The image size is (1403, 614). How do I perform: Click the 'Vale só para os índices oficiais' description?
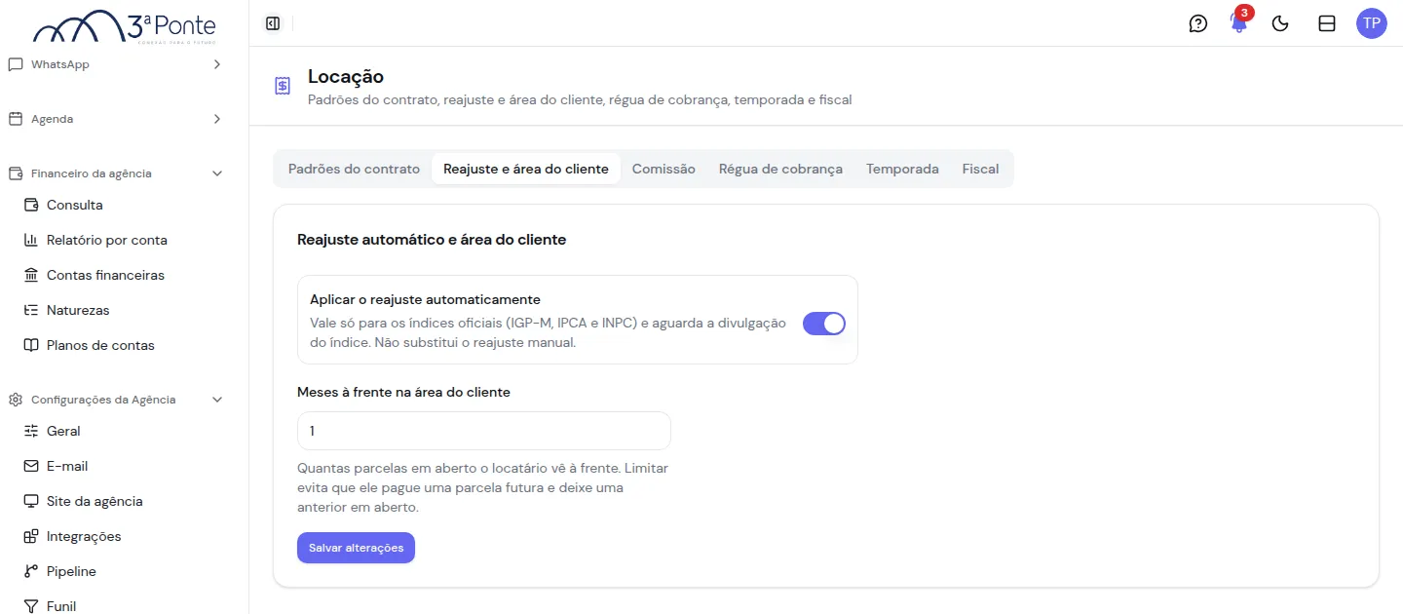tap(548, 333)
